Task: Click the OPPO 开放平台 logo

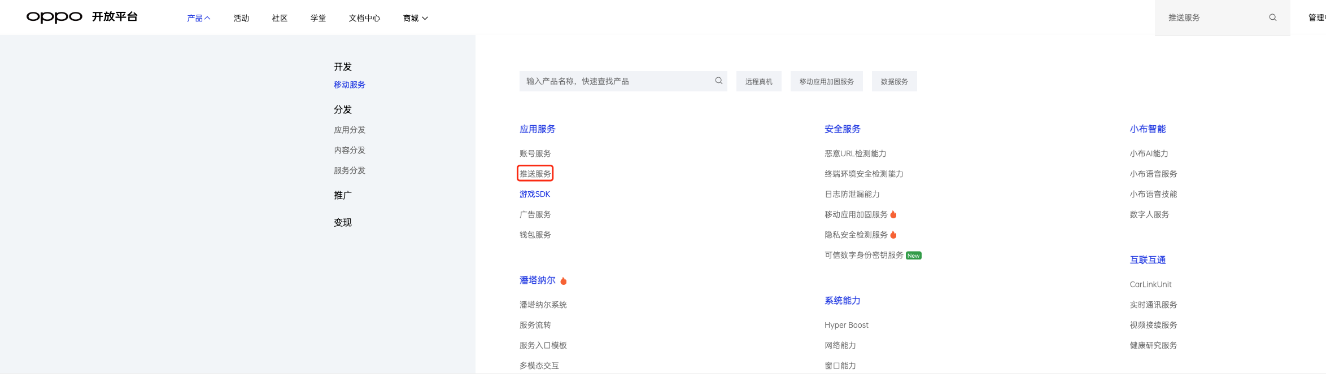Action: click(x=82, y=17)
